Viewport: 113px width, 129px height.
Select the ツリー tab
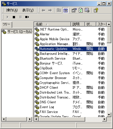pos(7,25)
